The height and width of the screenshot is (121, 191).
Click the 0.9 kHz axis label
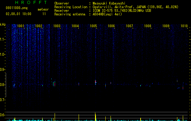pyautogui.click(x=3, y=70)
